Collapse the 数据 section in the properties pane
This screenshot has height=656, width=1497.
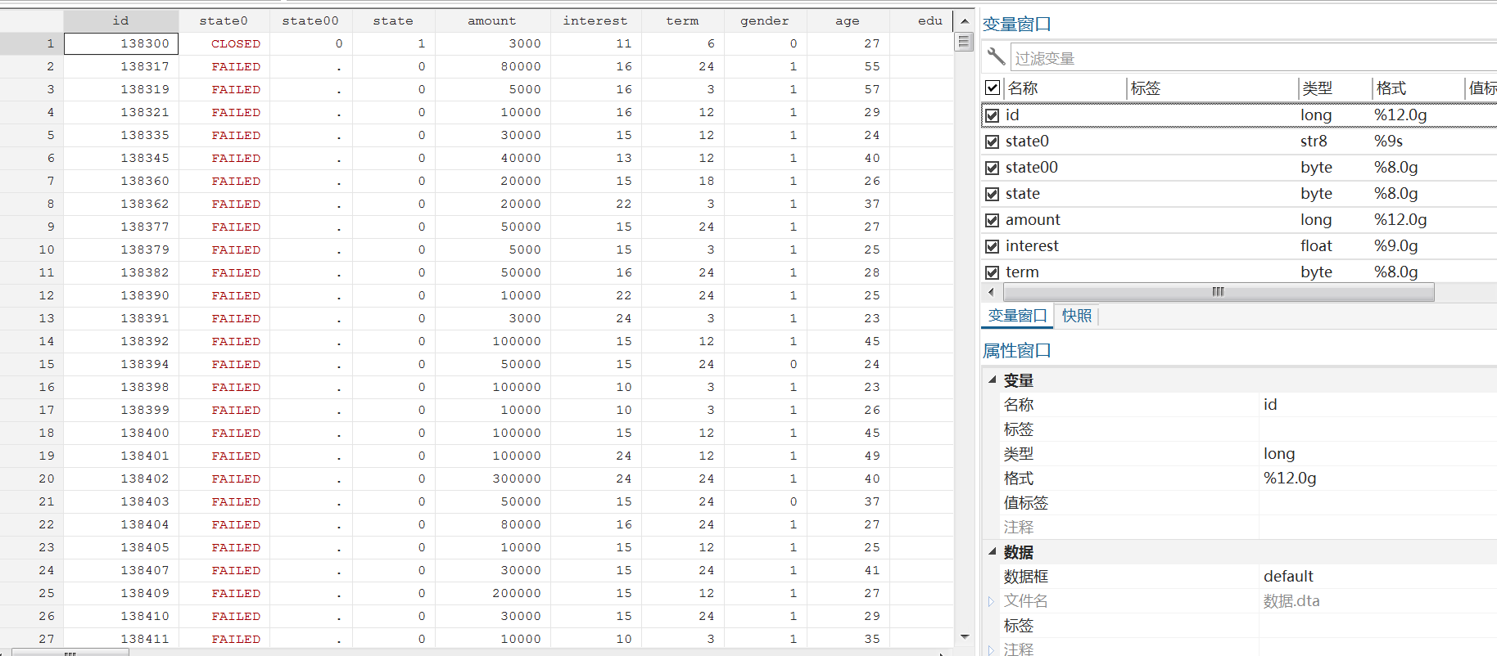(992, 551)
